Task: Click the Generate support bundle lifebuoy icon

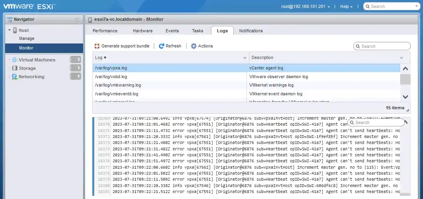Action: pos(97,46)
